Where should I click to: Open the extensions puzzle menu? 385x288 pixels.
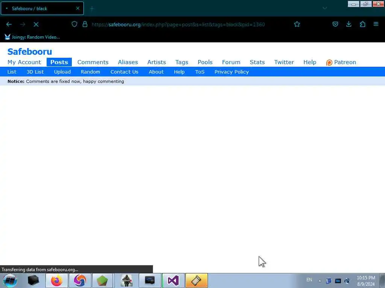(x=362, y=24)
